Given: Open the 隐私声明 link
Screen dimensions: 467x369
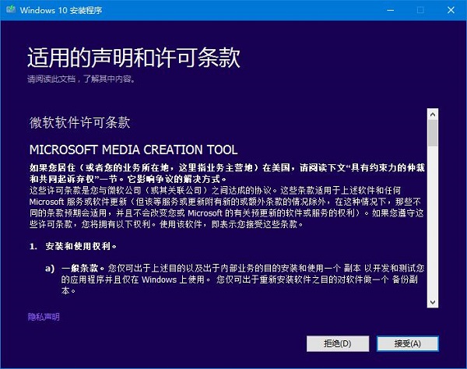Looking at the screenshot, I should (44, 317).
